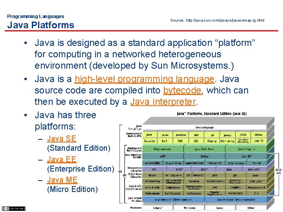Viewport: 283px width, 212px height.
Task: Click the 'Serialization' cell
Action: click(x=215, y=181)
